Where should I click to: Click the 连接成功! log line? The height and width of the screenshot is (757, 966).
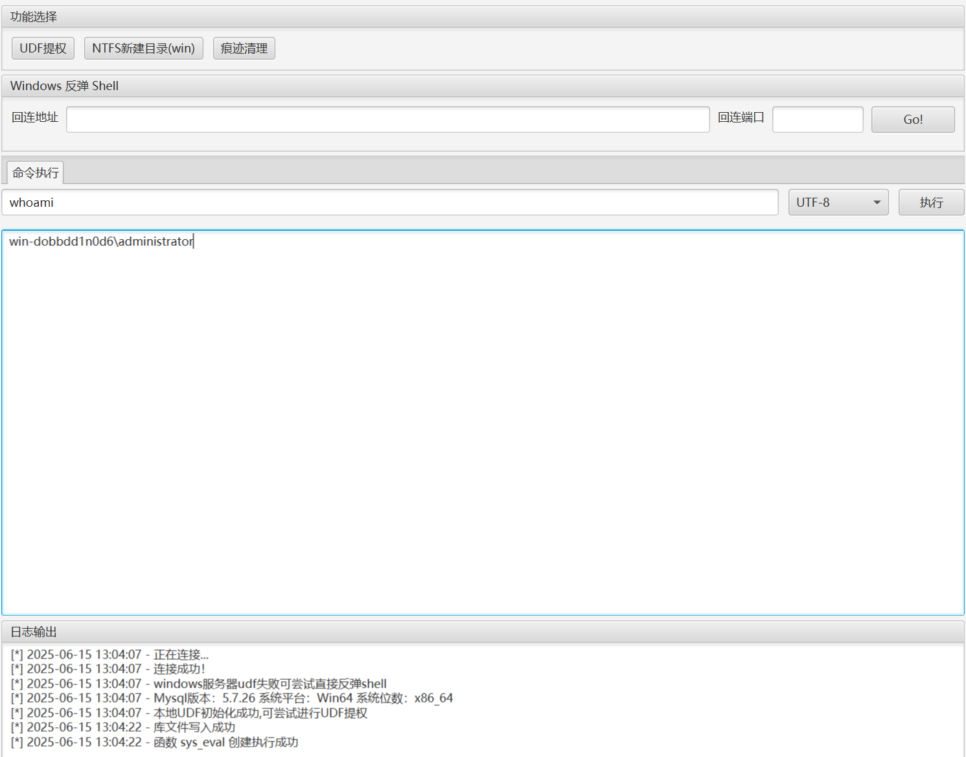(x=108, y=669)
